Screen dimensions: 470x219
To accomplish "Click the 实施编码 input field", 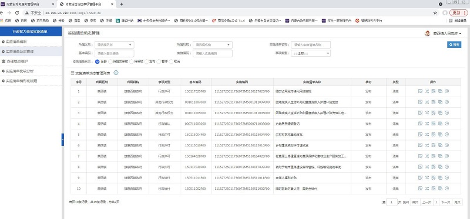I will 213,53.
